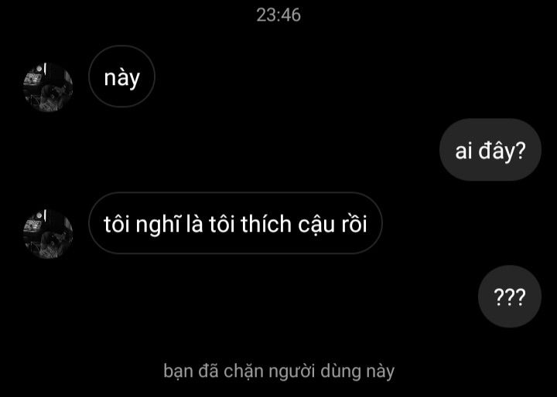Click 'bạn đã chặn người dùng này' notice

tap(278, 372)
